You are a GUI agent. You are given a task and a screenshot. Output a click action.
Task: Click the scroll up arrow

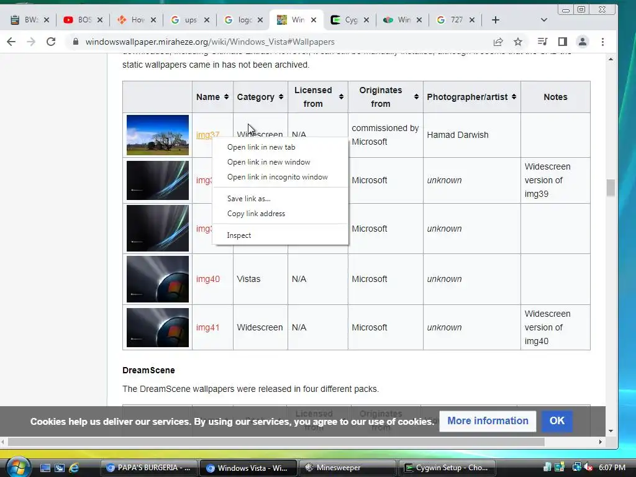(x=611, y=59)
